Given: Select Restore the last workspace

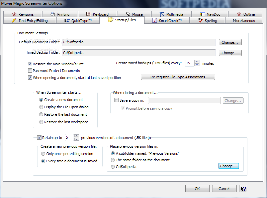Looking at the screenshot, I should pyautogui.click(x=41, y=122).
